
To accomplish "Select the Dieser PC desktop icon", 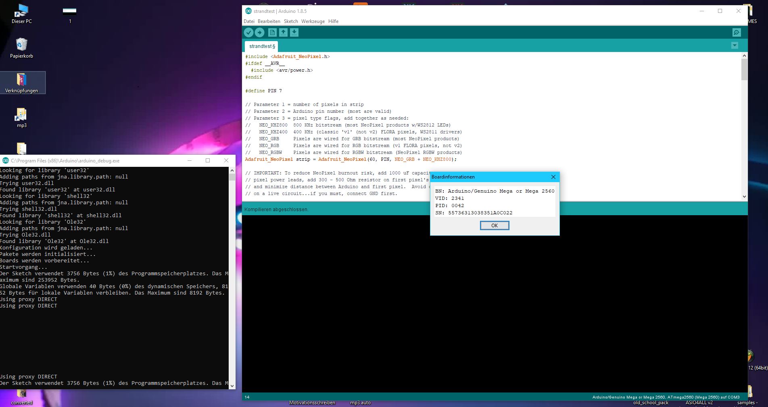I will [x=22, y=14].
